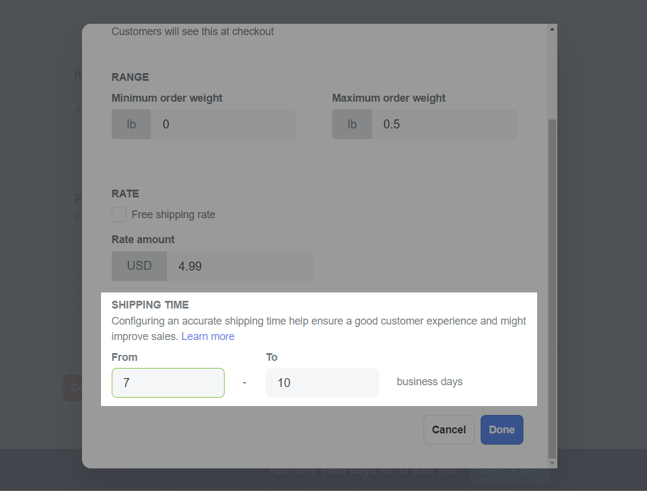The image size is (647, 491).
Task: Click the scrollbar down arrow in dialog
Action: [x=552, y=463]
